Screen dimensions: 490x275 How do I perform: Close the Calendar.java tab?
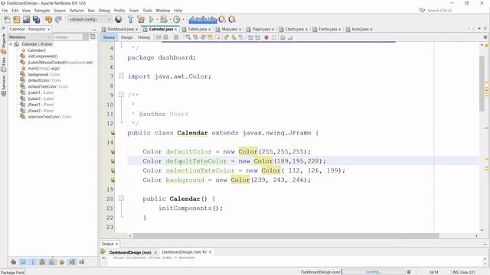(176, 29)
